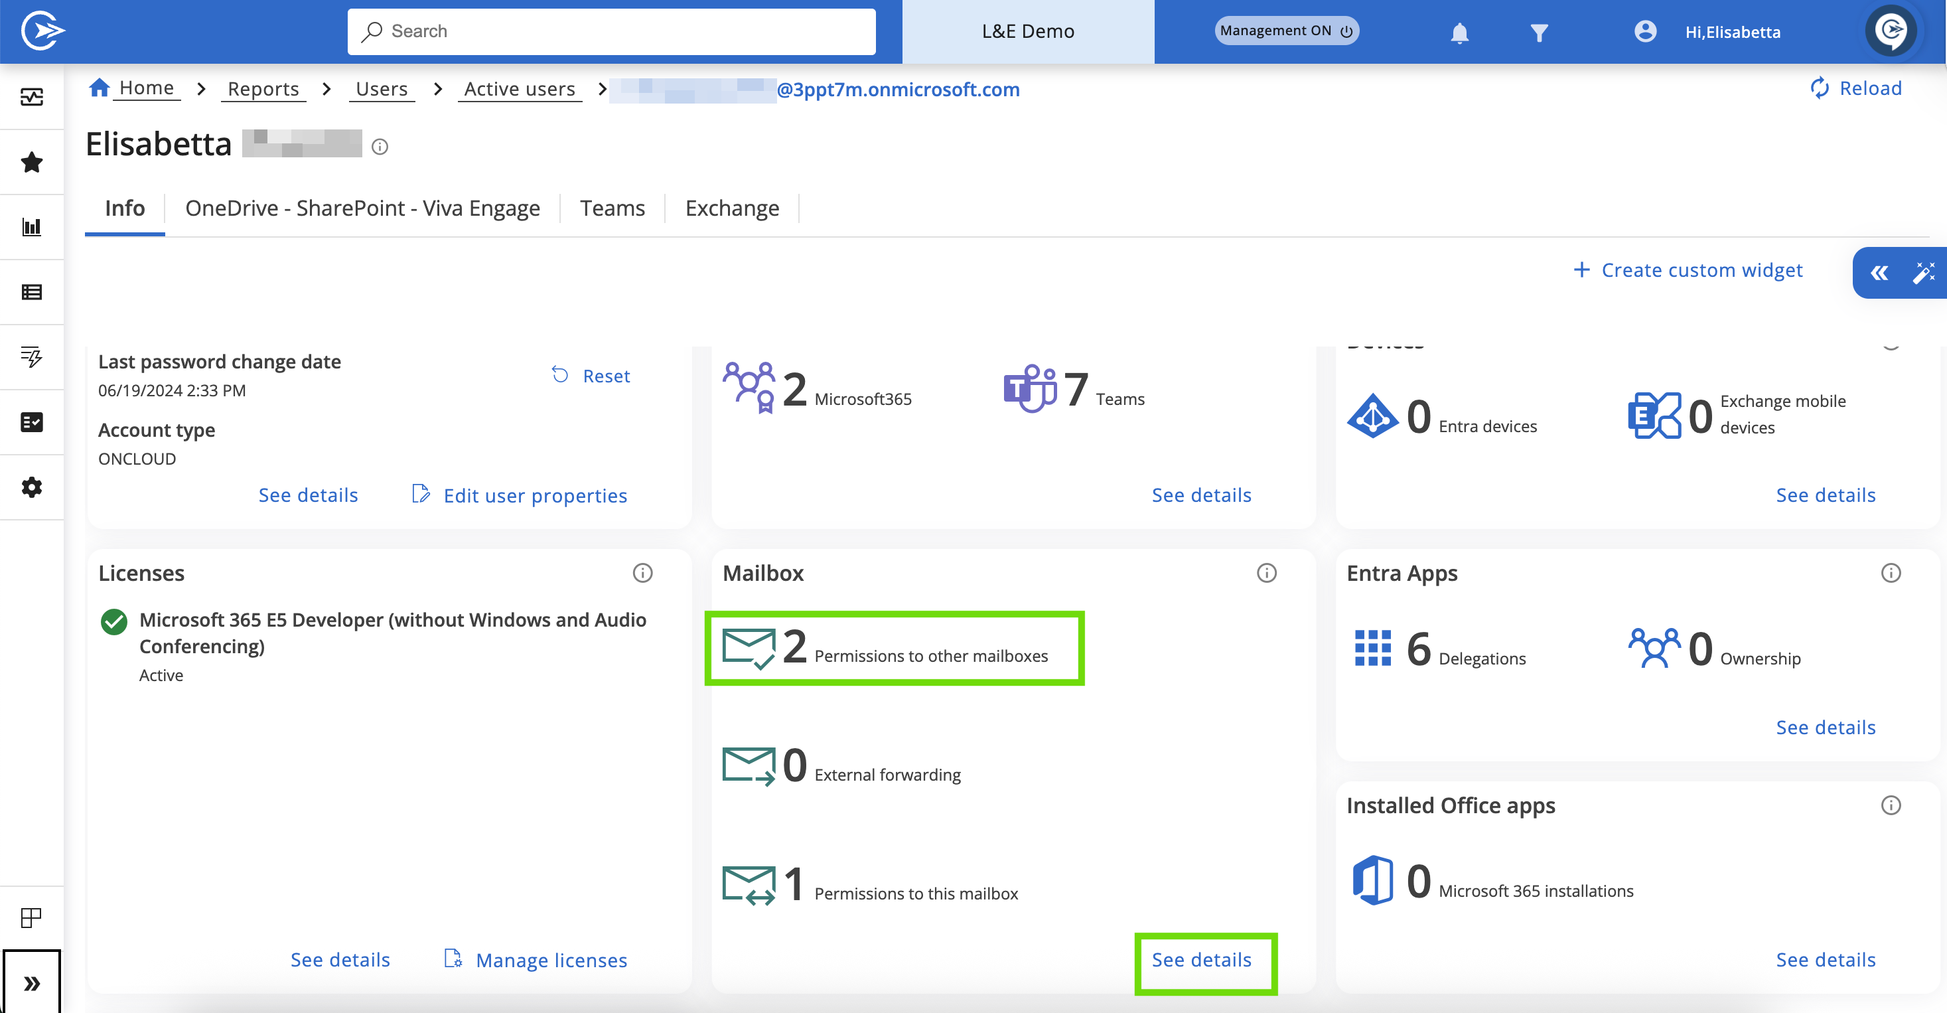Click the Microsoft365 groups icon
This screenshot has width=1947, height=1013.
coord(749,388)
